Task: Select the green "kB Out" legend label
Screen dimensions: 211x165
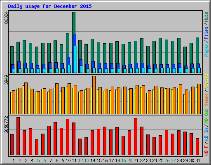Action: pyautogui.click(x=206, y=116)
